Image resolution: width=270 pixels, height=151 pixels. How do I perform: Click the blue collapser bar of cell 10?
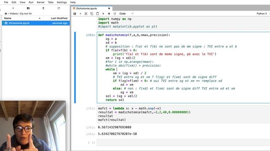tap(75, 68)
